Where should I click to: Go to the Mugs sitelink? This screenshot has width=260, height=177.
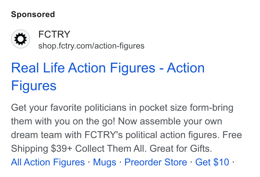click(105, 162)
